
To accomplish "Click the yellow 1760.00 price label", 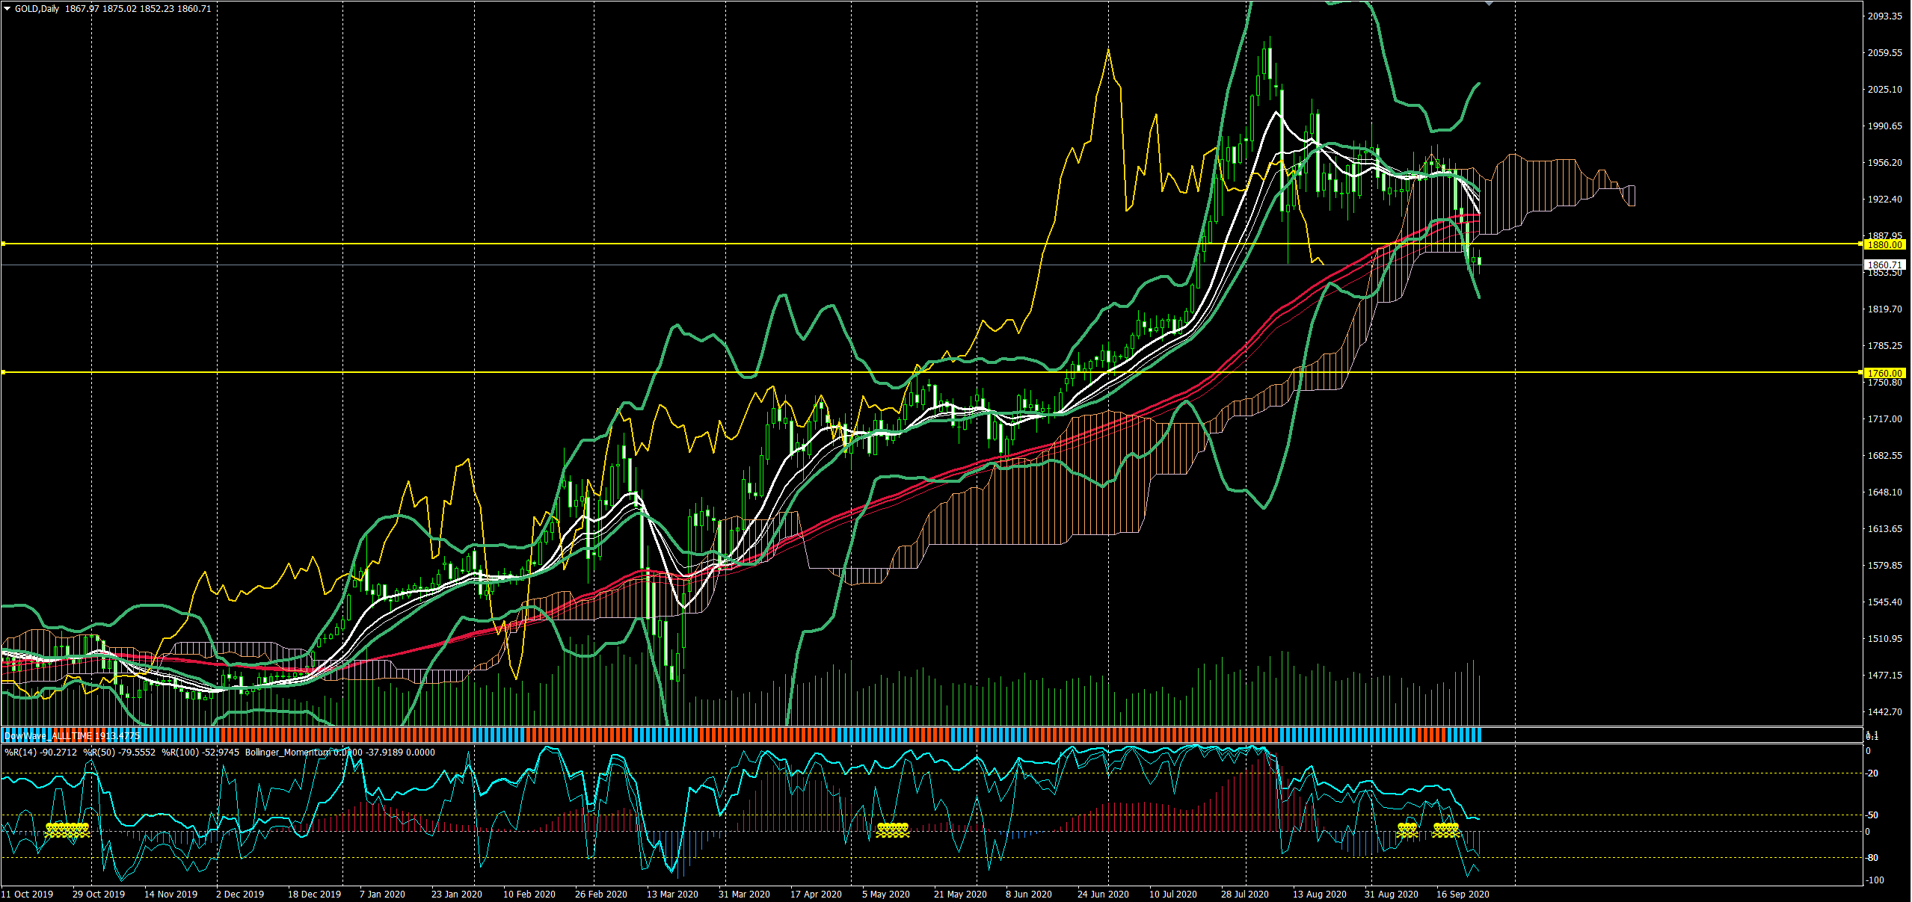I will [1884, 373].
